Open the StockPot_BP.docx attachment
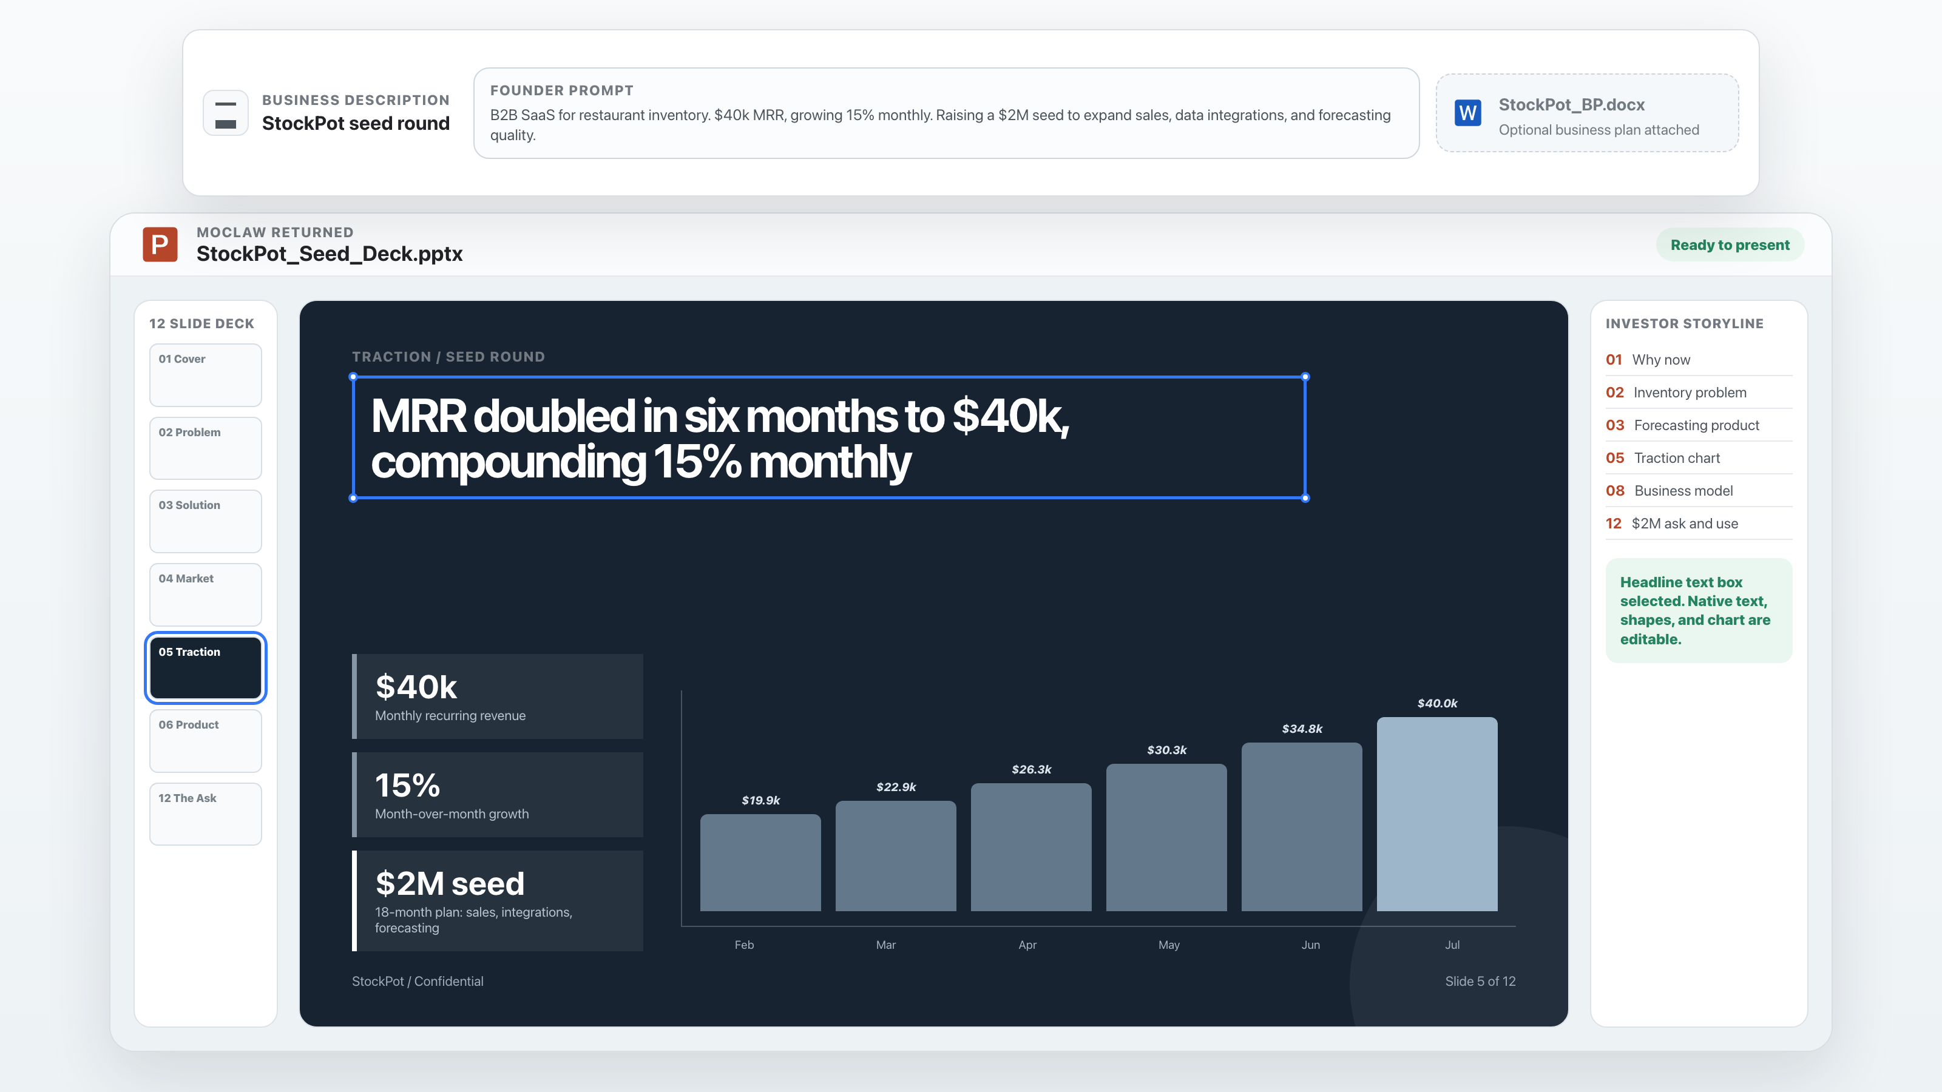This screenshot has height=1092, width=1942. (x=1587, y=113)
